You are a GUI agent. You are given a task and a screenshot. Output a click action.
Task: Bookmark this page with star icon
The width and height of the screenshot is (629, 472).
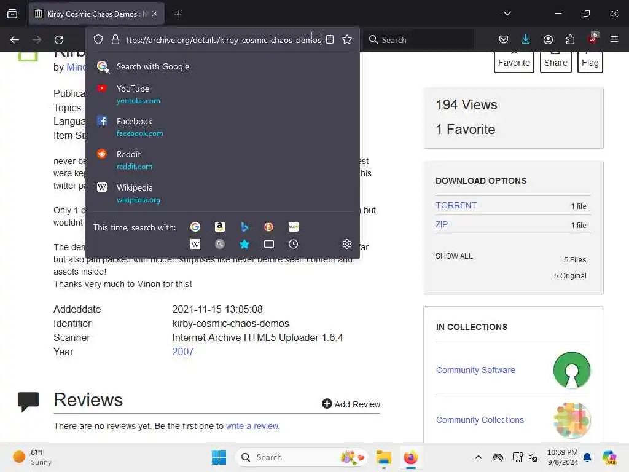[x=347, y=39]
